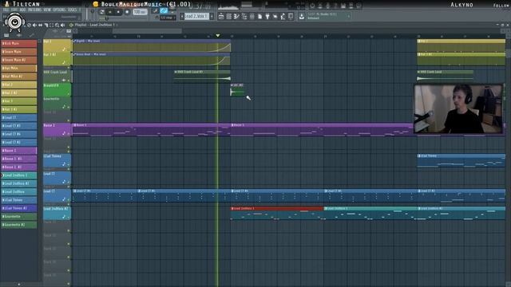Image resolution: width=511 pixels, height=287 pixels.
Task: Click the transport record button
Action: (x=127, y=12)
